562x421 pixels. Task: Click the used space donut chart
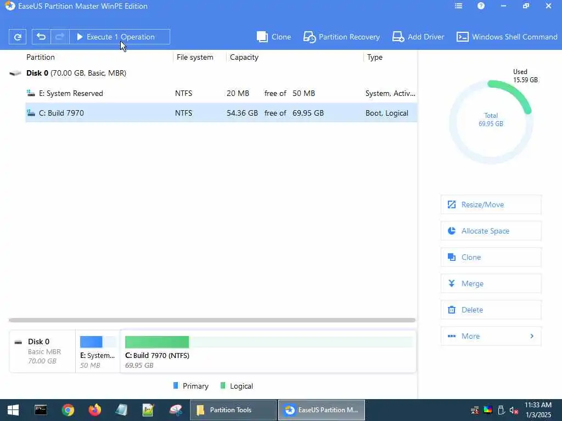tap(491, 122)
